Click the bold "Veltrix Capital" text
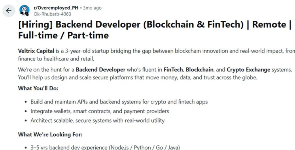This screenshot has width=295, height=150. coord(36,51)
